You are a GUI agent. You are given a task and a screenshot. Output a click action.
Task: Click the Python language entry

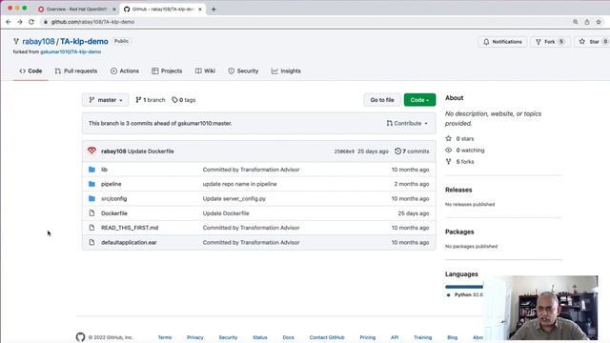click(465, 294)
